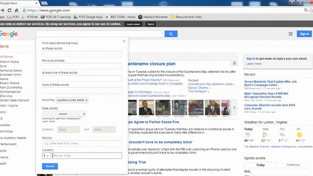Open the Zika virus sidebar topic

point(6,96)
